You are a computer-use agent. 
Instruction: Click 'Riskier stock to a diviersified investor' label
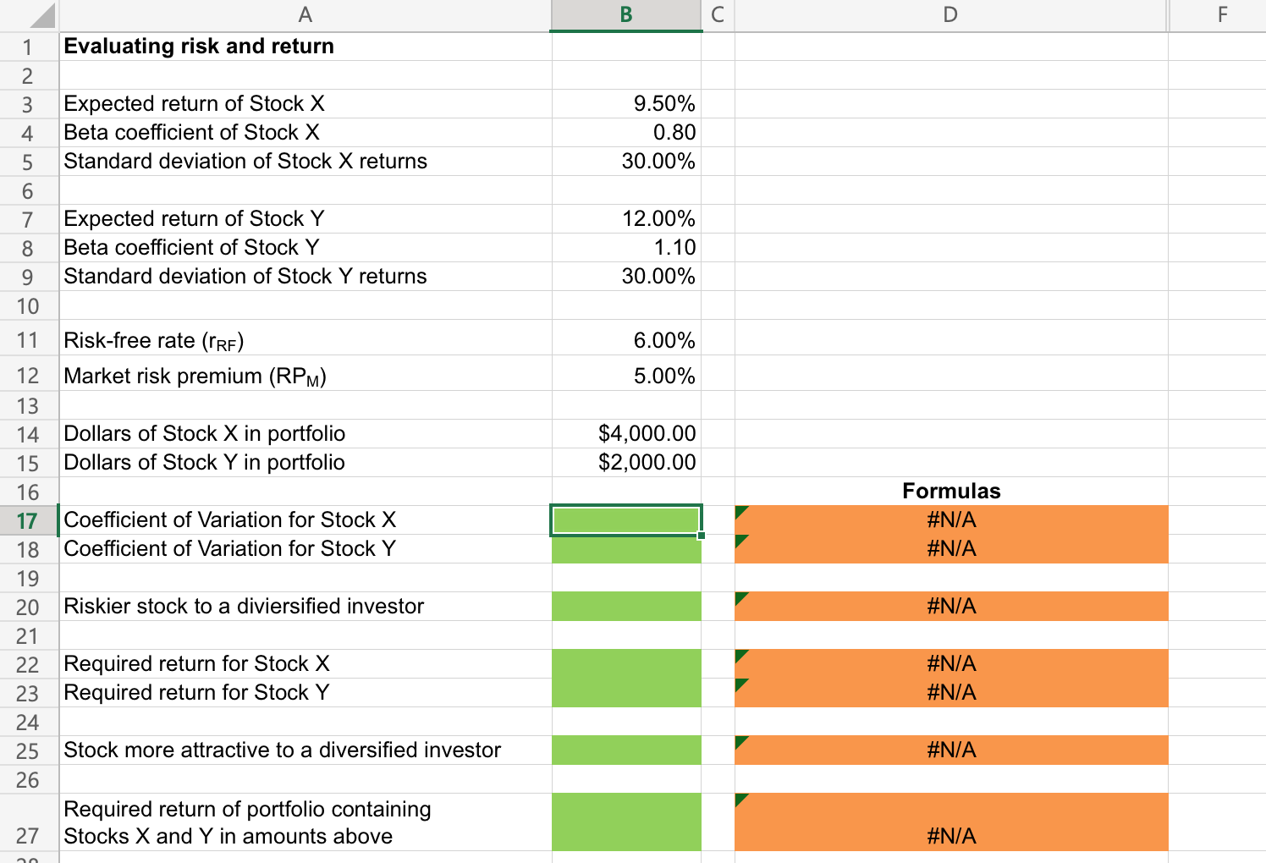coord(245,607)
